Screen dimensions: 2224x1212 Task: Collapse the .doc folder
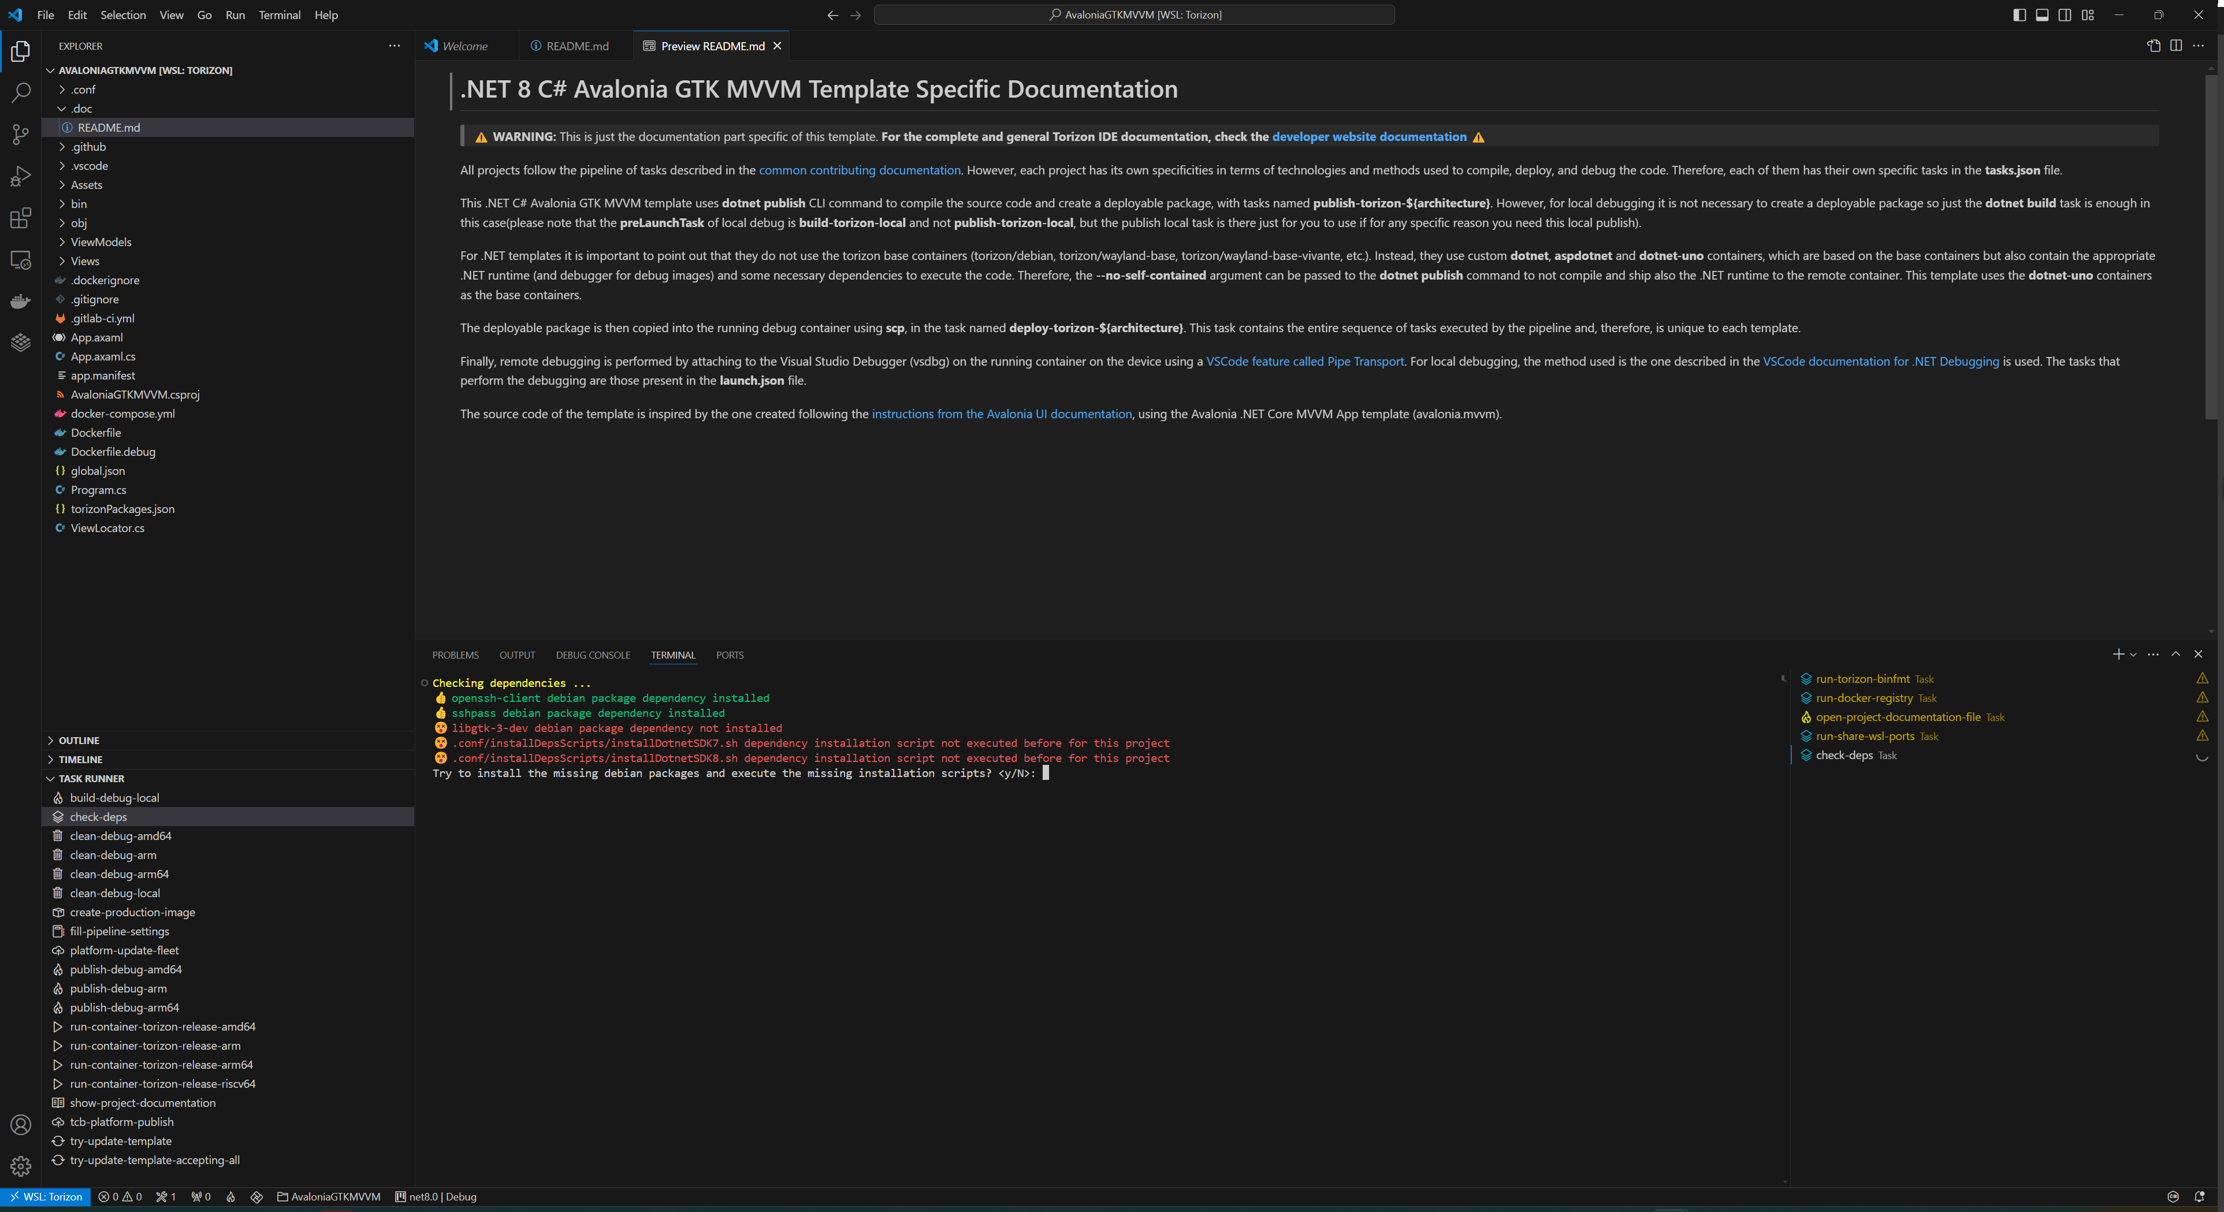click(x=228, y=108)
